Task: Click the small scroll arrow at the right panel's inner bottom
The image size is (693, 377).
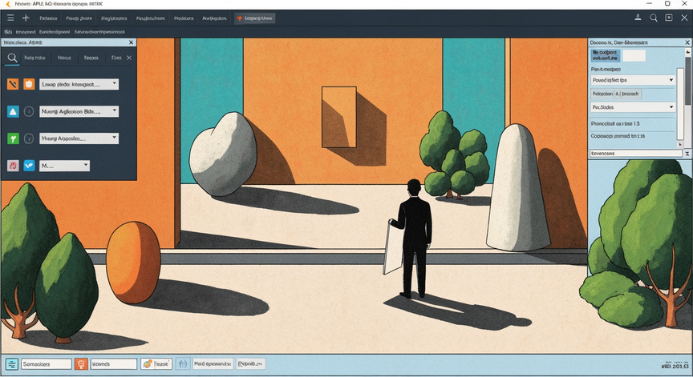Action: 679,144
